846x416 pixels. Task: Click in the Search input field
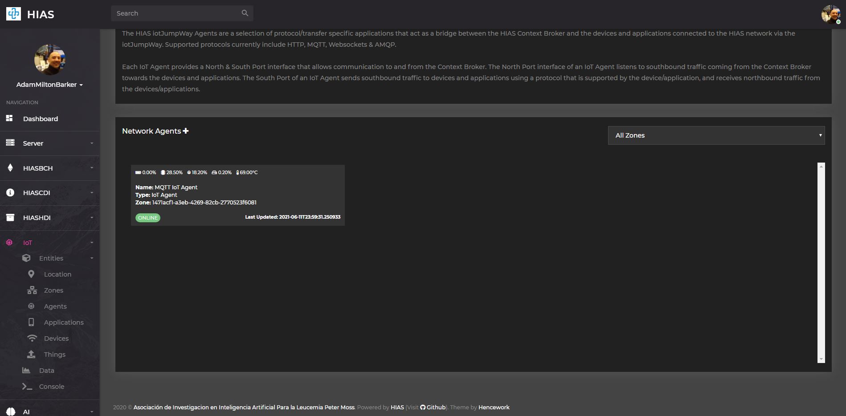pyautogui.click(x=182, y=13)
